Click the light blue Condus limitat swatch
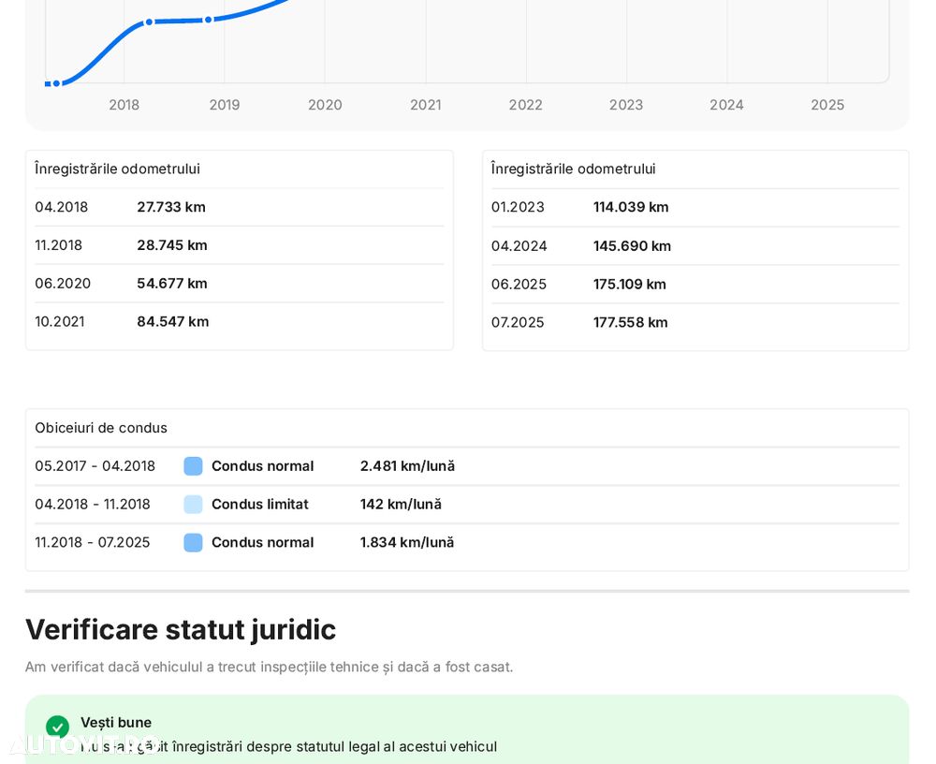The height and width of the screenshot is (764, 936). coord(193,505)
